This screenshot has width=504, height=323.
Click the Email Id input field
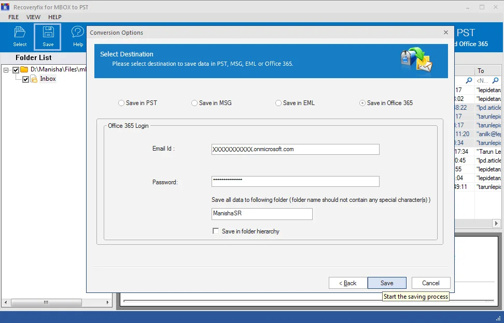[x=296, y=149]
